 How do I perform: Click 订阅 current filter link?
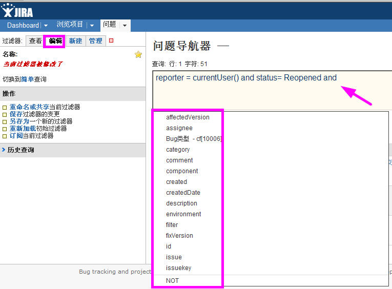pos(16,136)
